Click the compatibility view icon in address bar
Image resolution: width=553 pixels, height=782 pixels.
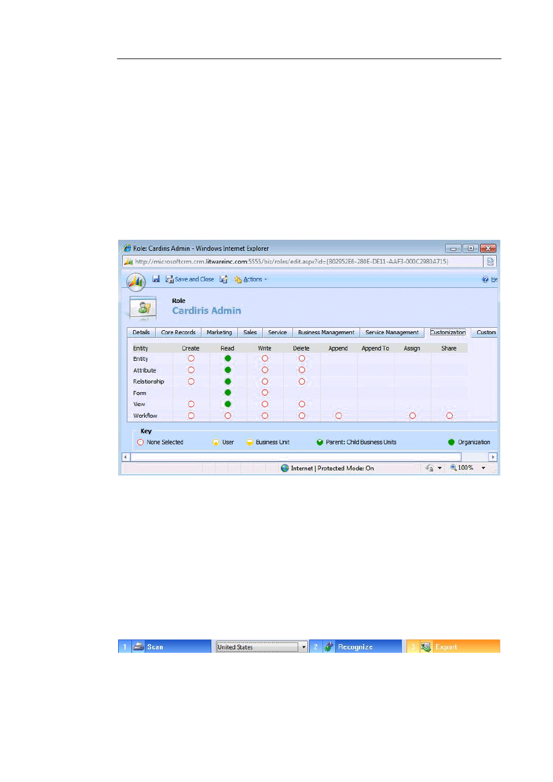(x=490, y=261)
